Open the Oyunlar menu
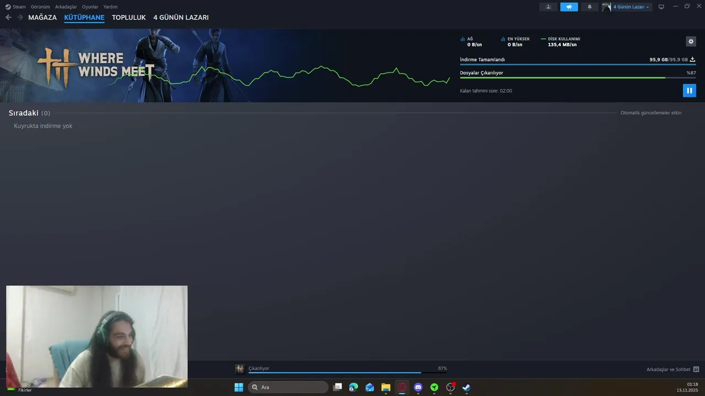The image size is (705, 396). (x=90, y=7)
